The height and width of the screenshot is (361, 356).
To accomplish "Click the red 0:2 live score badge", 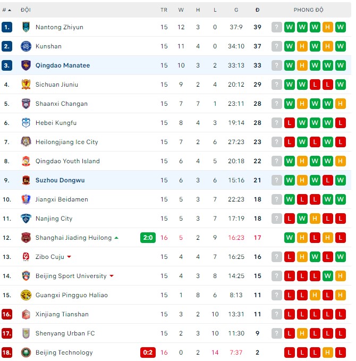I will pos(148,352).
